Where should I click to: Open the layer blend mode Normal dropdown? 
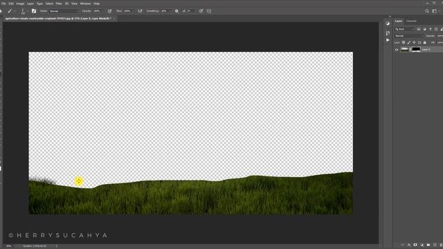point(409,36)
